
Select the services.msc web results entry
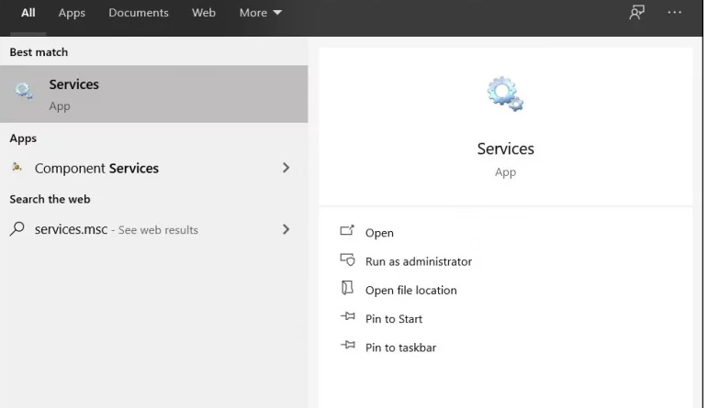(117, 229)
